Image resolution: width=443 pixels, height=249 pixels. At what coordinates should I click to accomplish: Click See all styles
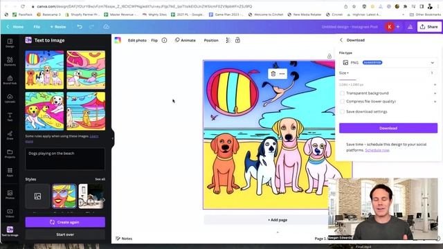point(100,179)
